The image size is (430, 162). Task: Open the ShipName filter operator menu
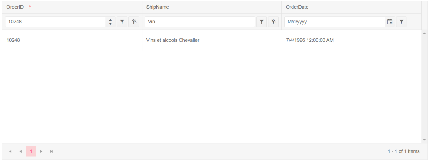pyautogui.click(x=261, y=22)
